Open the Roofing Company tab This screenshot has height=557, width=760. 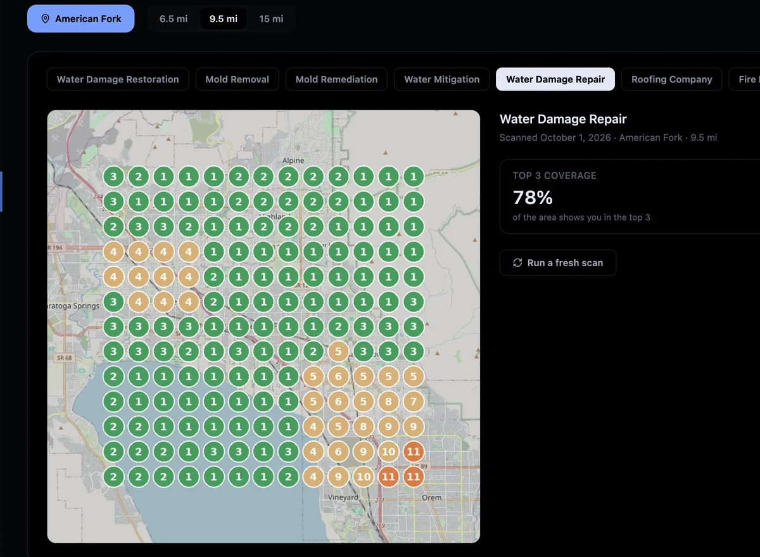[x=672, y=79]
